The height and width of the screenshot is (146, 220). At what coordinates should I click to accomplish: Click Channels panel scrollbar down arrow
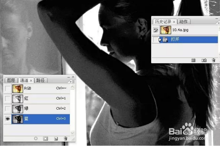point(72,133)
